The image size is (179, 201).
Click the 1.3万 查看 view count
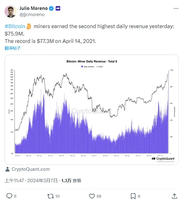coord(71,181)
